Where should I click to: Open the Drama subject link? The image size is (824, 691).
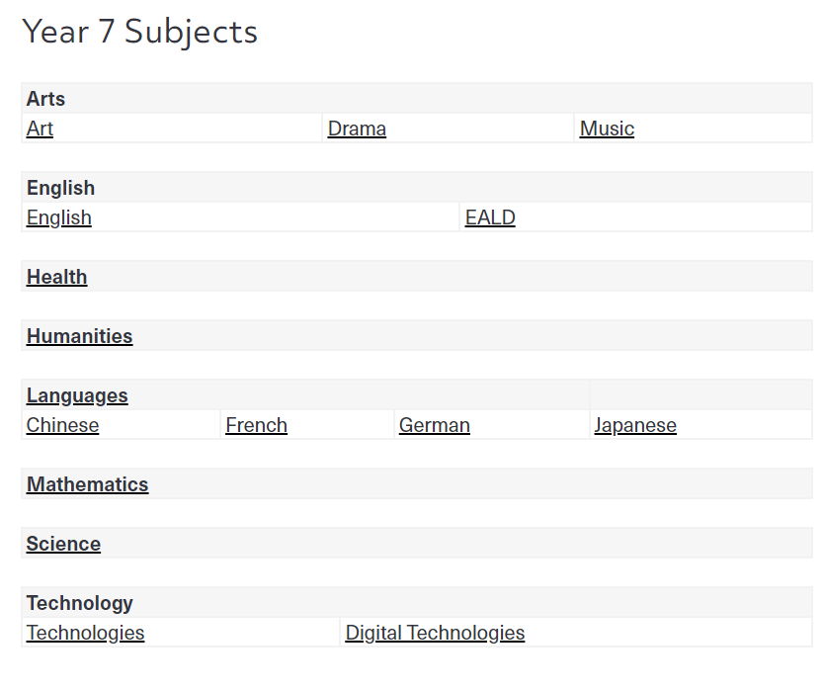coord(357,129)
